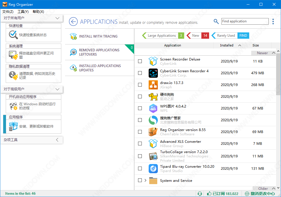The image size is (281, 197).
Task: Expand the 杂项工具 section
Action: point(57,140)
